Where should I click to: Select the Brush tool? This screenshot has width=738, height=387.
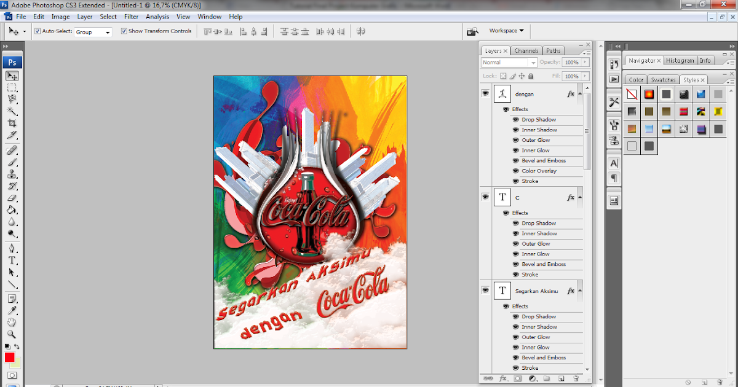12,162
